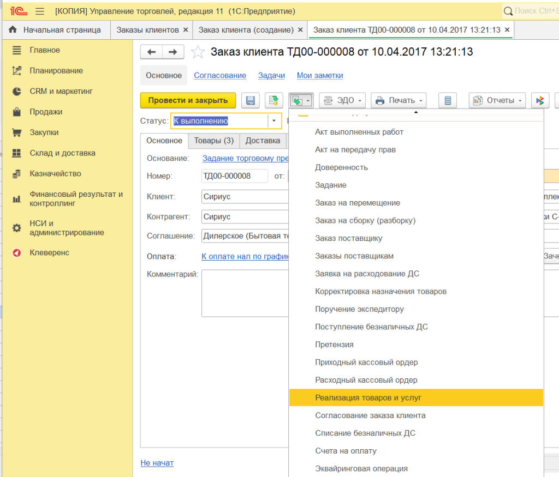The image size is (559, 477).
Task: Expand the Статус dropdown arrow
Action: tap(274, 121)
